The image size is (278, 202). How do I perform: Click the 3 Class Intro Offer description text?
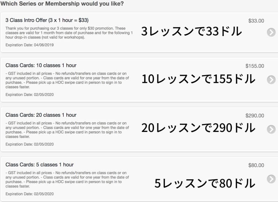pos(69,33)
